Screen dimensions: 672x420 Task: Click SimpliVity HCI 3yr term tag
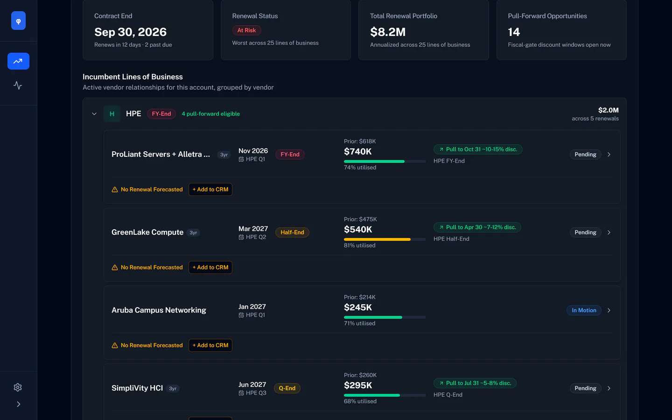click(x=173, y=389)
